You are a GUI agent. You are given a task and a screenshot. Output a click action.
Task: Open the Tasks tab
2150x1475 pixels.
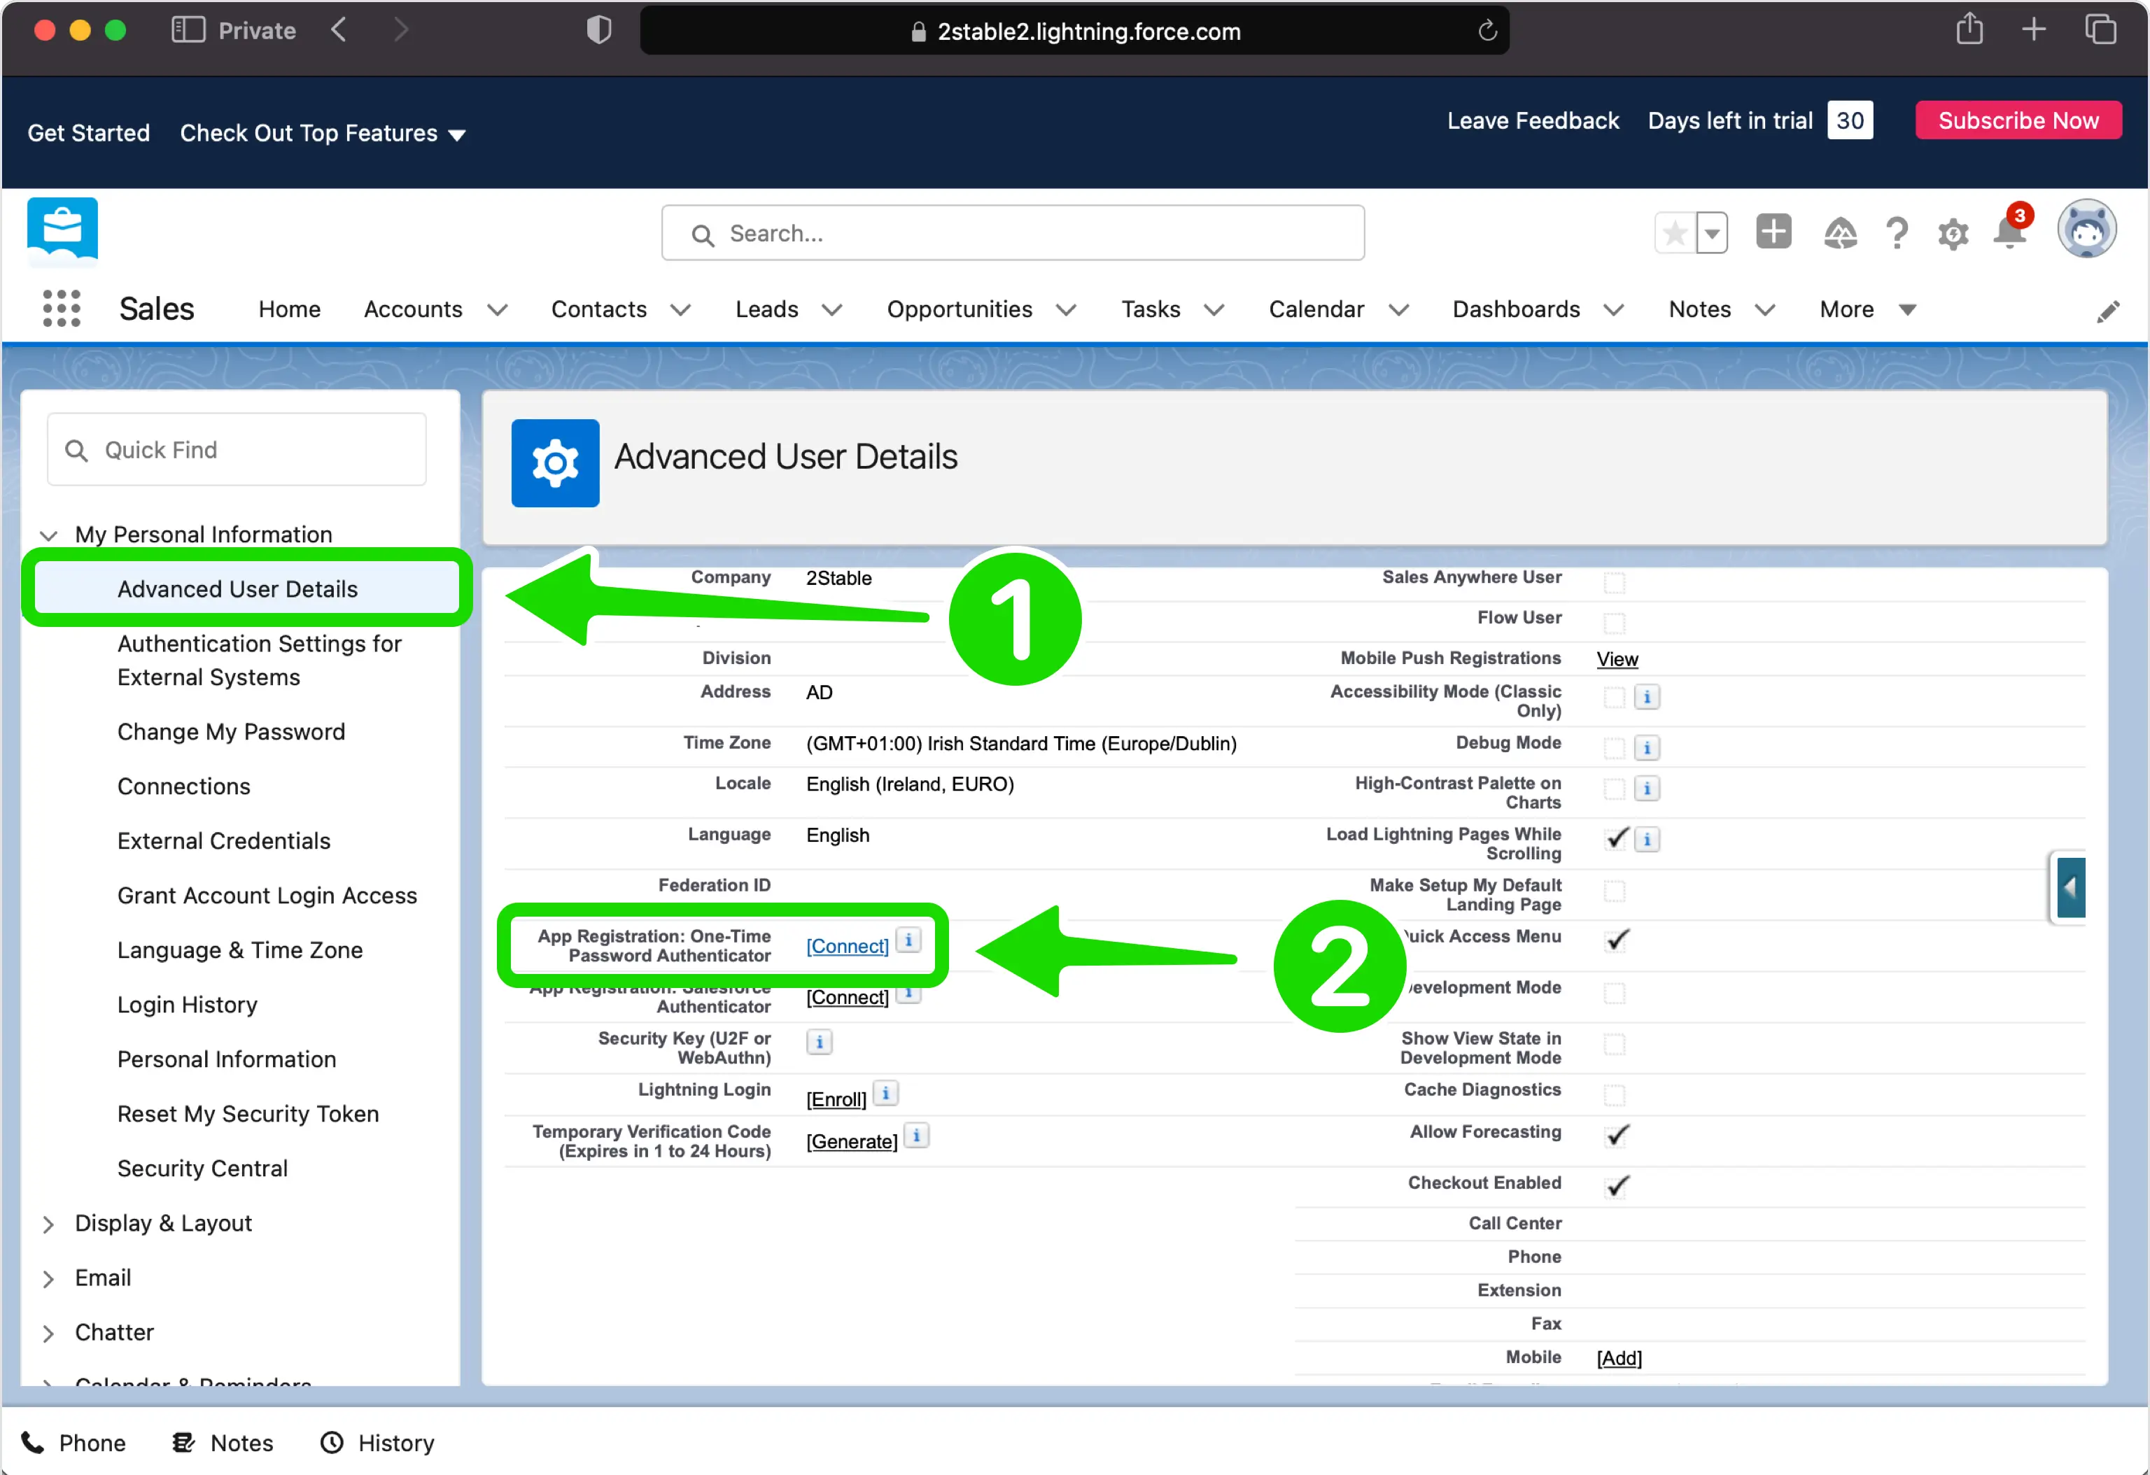[x=1150, y=309]
